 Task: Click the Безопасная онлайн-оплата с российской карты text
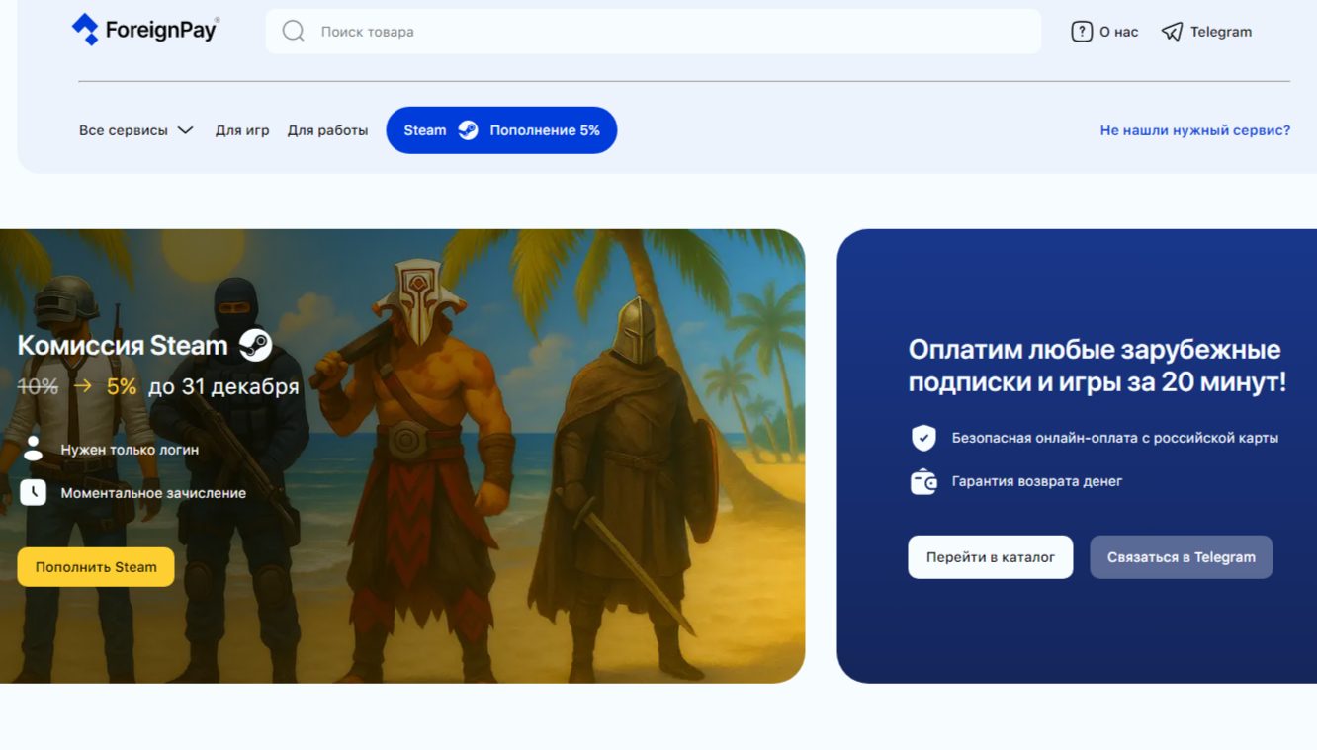pos(1115,438)
